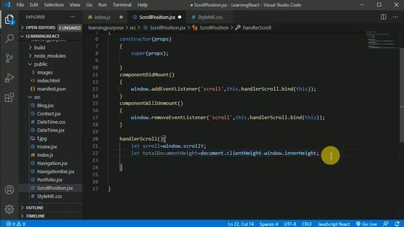The image size is (404, 227).
Task: Open editor More Actions ellipsis
Action: [395, 17]
